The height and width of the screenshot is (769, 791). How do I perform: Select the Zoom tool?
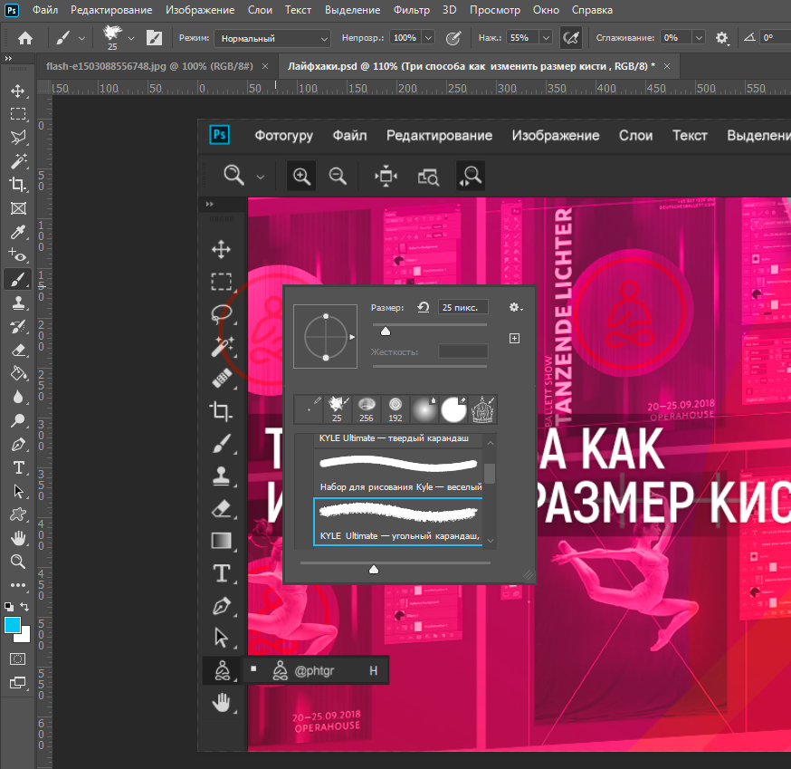[18, 562]
